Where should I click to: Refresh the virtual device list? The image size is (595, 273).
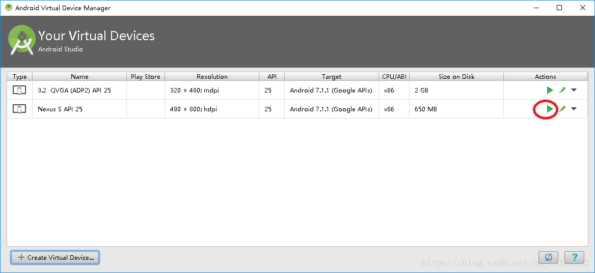coord(548,257)
